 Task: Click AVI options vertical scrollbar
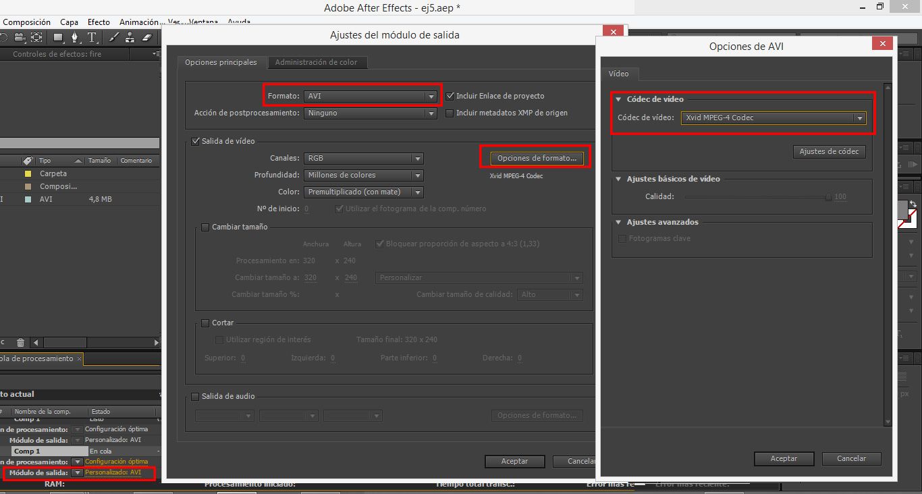pyautogui.click(x=888, y=254)
